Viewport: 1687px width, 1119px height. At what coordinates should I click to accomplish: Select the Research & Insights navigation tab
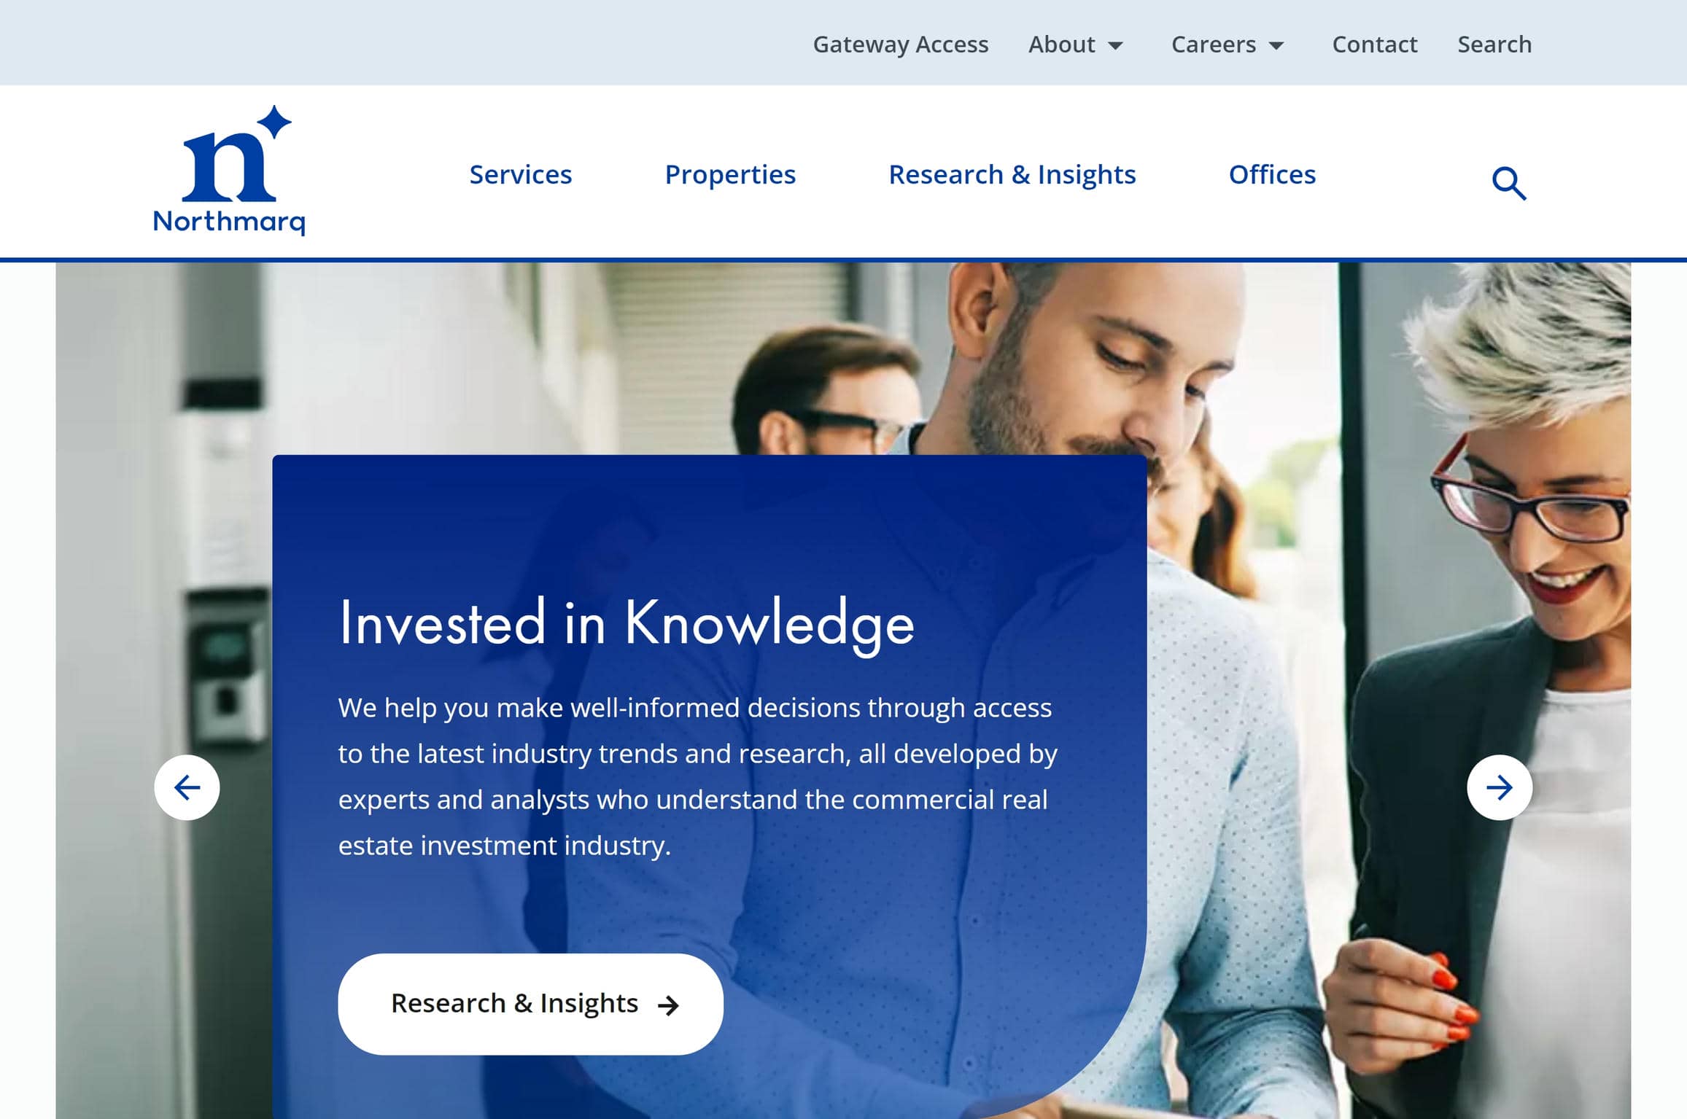click(x=1012, y=173)
